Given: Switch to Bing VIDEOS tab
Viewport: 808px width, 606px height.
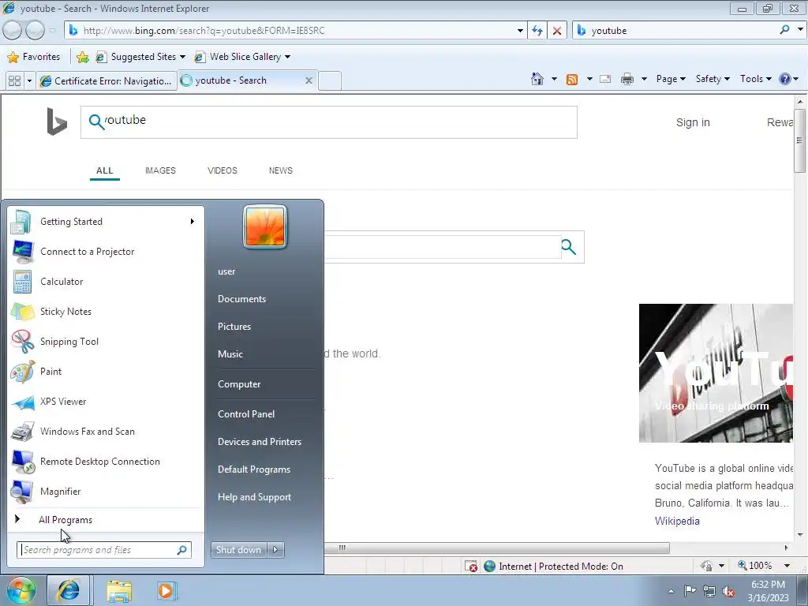Looking at the screenshot, I should pos(222,170).
